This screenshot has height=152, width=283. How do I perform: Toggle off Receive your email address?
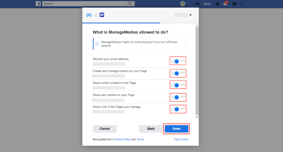175,61
